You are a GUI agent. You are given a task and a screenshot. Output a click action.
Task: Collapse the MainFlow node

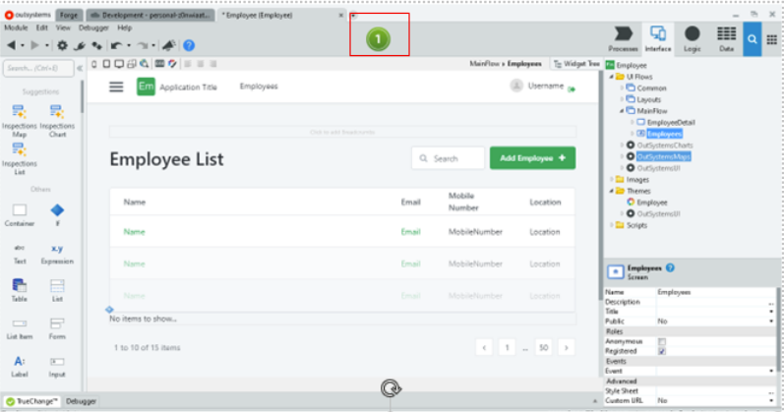click(x=622, y=111)
